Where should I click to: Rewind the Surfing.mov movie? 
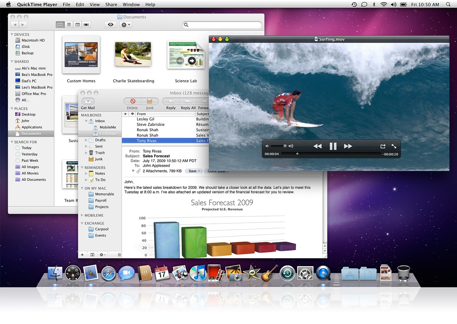[x=317, y=146]
